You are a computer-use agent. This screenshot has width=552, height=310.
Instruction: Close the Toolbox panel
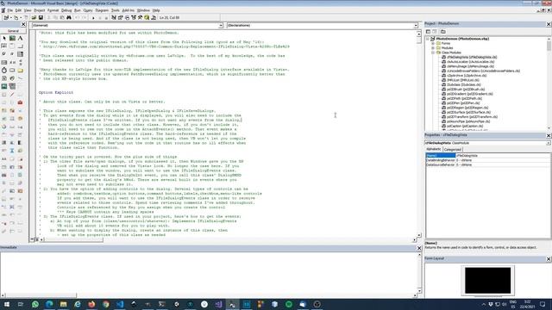23,24
